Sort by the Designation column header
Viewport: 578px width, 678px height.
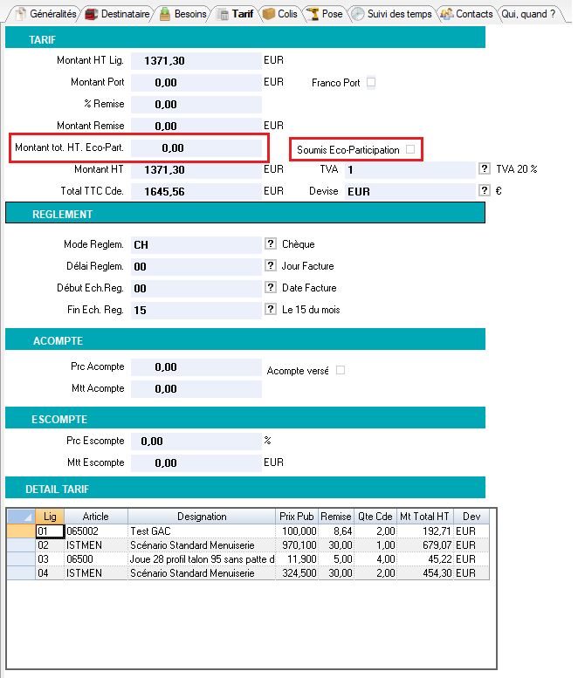click(x=202, y=517)
